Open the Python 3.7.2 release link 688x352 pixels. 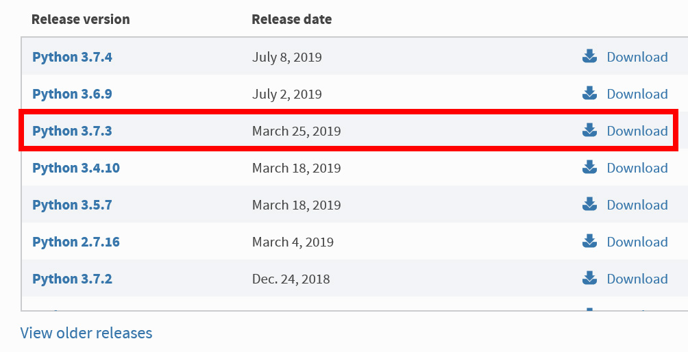pyautogui.click(x=73, y=279)
